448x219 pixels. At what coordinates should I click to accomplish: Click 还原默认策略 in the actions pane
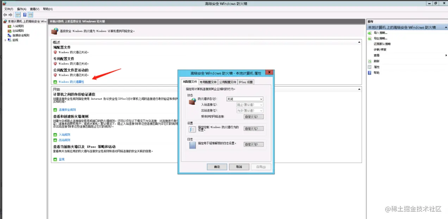[x=382, y=44]
